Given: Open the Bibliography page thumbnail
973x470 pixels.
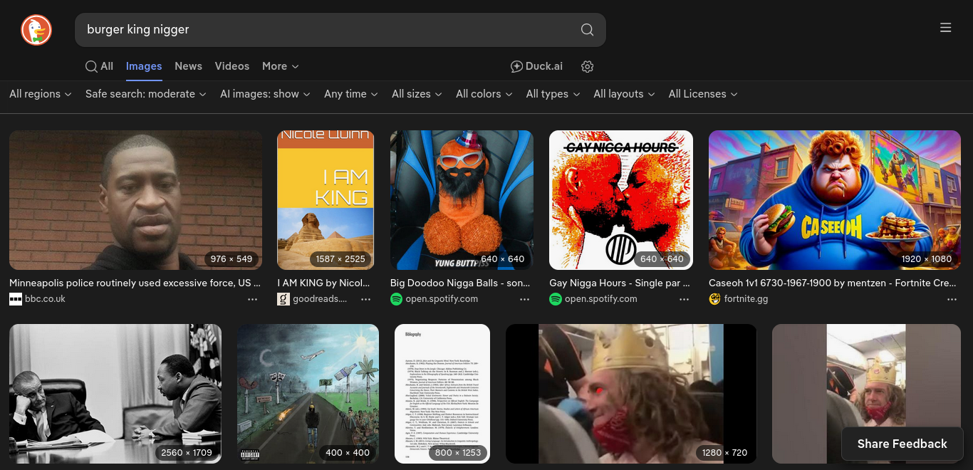Looking at the screenshot, I should pos(442,394).
